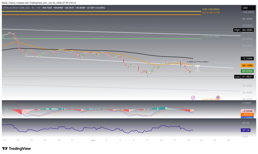The height and width of the screenshot is (154, 258).
Task: Click the green 64.8284 current price tag
Action: [247, 71]
